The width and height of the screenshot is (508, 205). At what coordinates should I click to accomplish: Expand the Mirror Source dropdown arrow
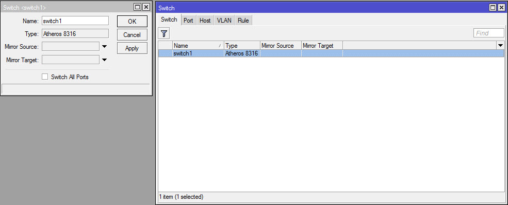104,46
